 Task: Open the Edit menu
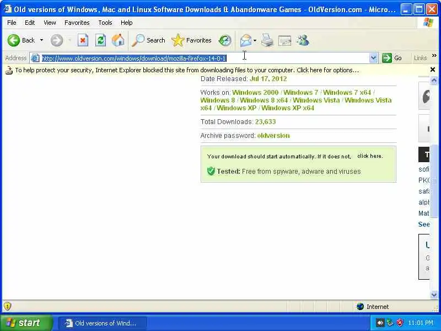30,23
